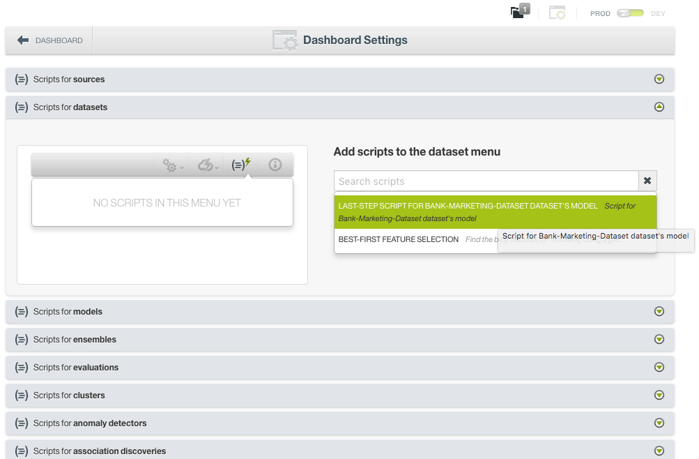Image resolution: width=699 pixels, height=459 pixels.
Task: Click the DASHBOARD back link
Action: 47,40
